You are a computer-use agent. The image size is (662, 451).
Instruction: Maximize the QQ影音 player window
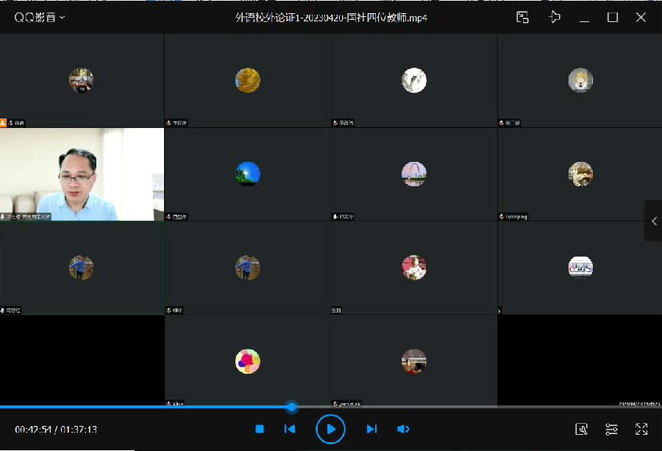pos(612,17)
